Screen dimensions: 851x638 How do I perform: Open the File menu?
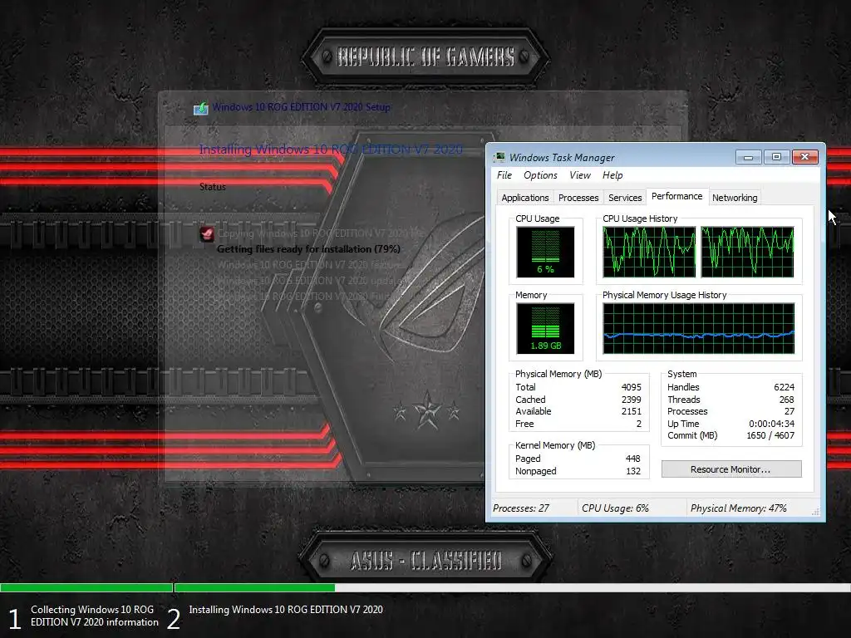pyautogui.click(x=504, y=175)
